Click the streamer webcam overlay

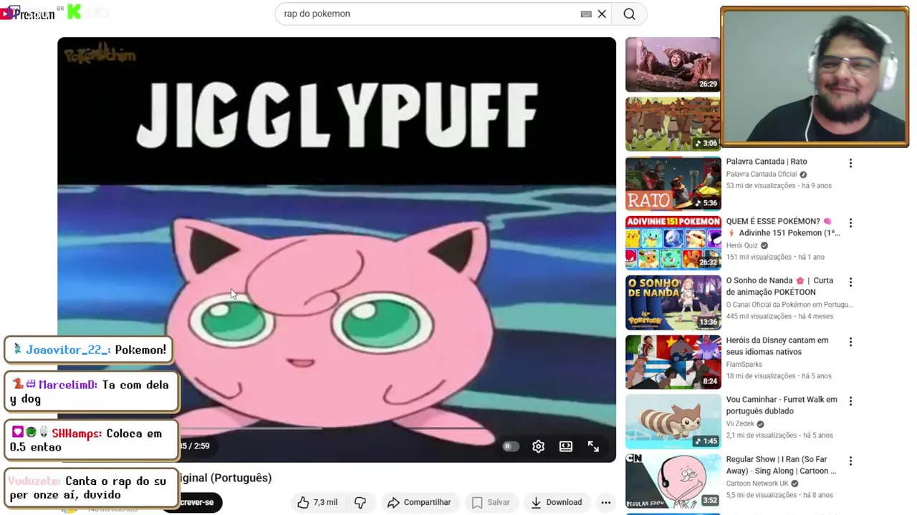click(x=815, y=77)
